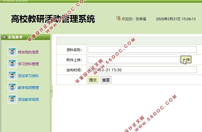The height and width of the screenshot is (132, 202).
Task: Click the icon beside 修改我的信息
Action: (x=12, y=52)
